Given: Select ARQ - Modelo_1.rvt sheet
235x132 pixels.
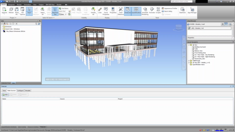Looking at the screenshot, I should click(209, 28).
